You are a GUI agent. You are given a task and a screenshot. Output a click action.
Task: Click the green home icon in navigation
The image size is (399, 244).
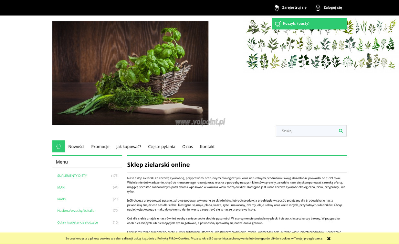(x=58, y=146)
